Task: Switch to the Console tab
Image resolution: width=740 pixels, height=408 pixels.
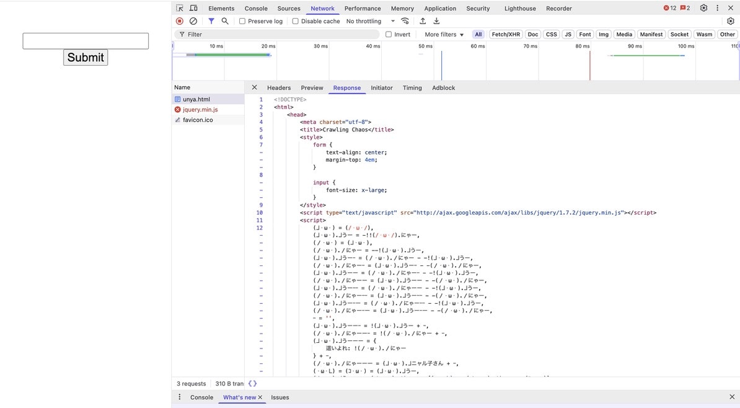Action: click(x=256, y=9)
